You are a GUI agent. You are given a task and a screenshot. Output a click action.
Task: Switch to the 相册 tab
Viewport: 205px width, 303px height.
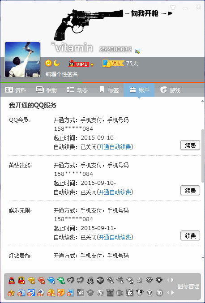tap(47, 90)
